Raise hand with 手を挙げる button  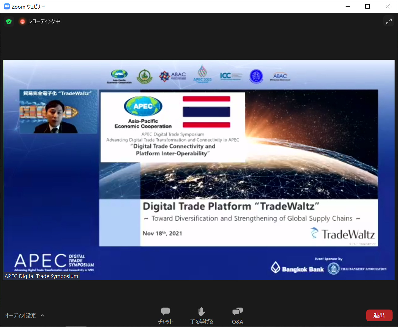click(202, 316)
